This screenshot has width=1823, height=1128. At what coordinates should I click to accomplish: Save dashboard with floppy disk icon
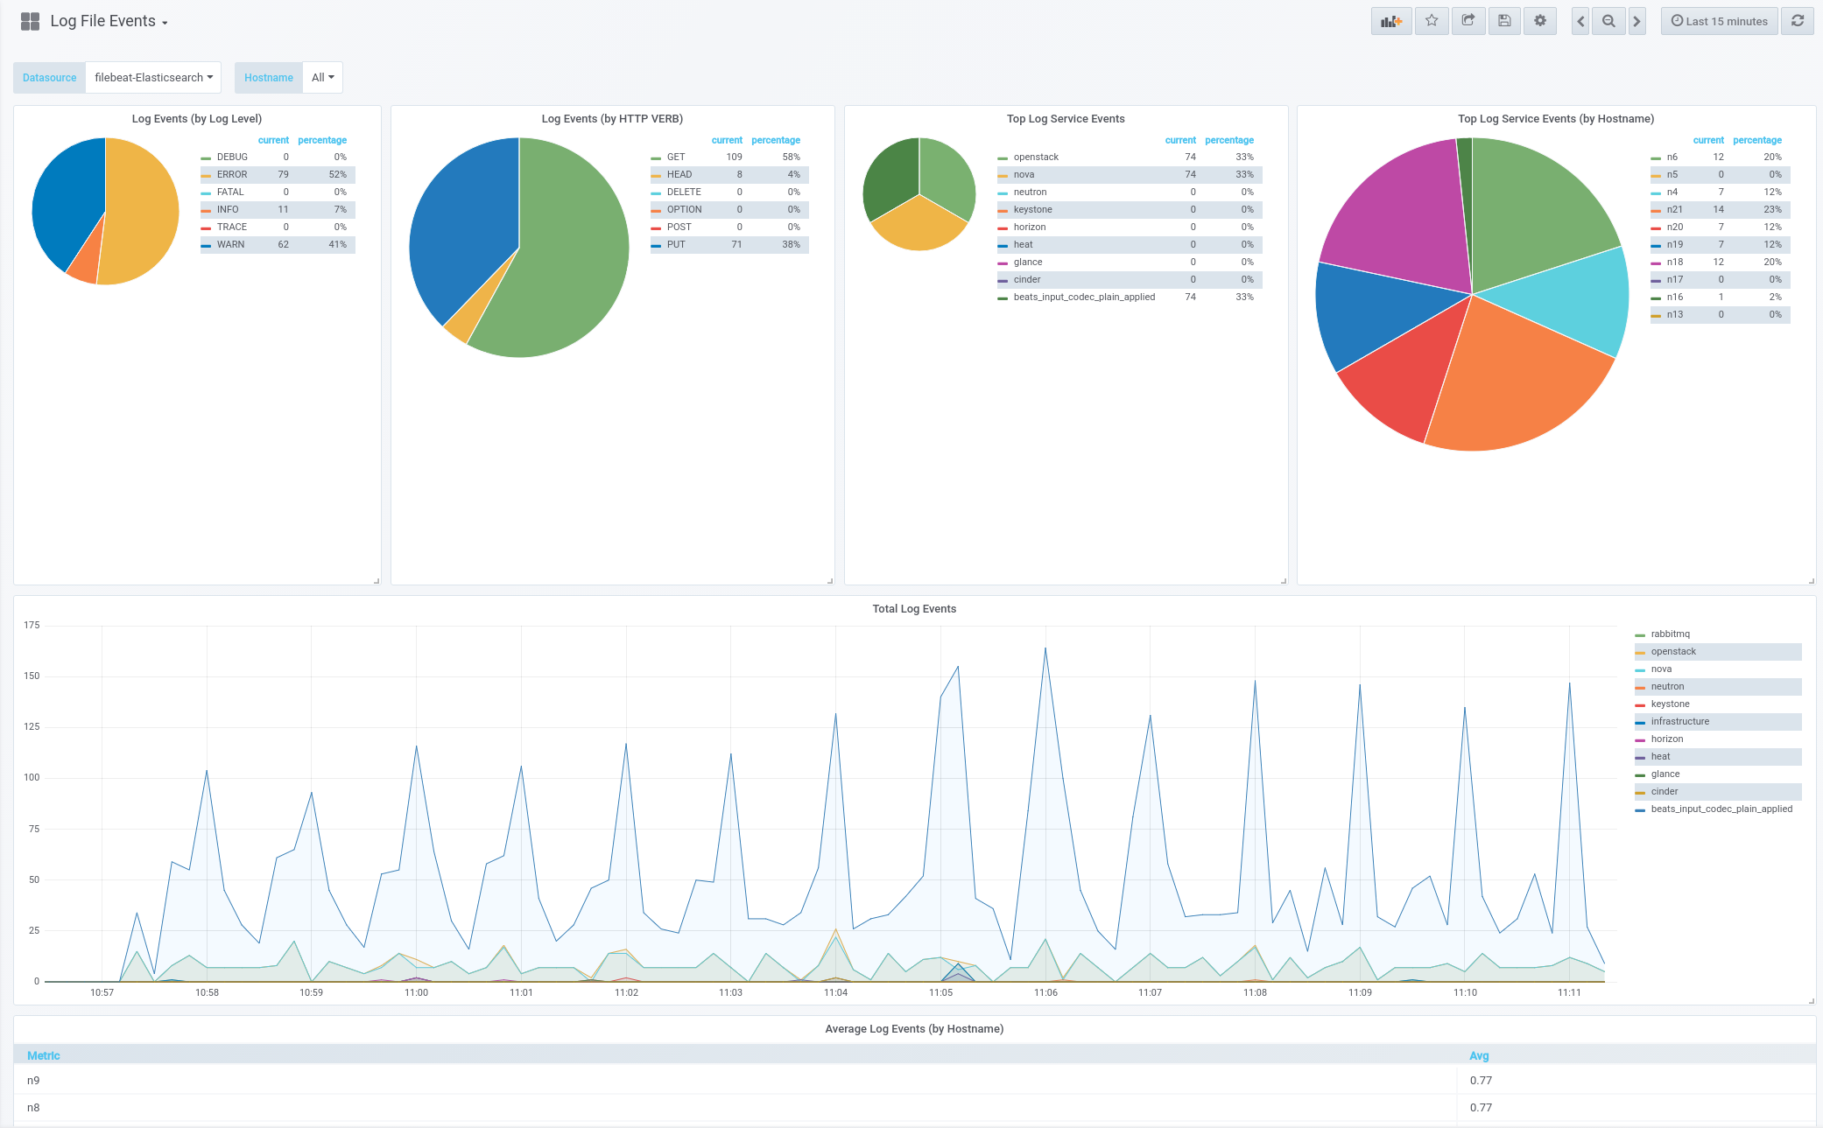(x=1504, y=21)
